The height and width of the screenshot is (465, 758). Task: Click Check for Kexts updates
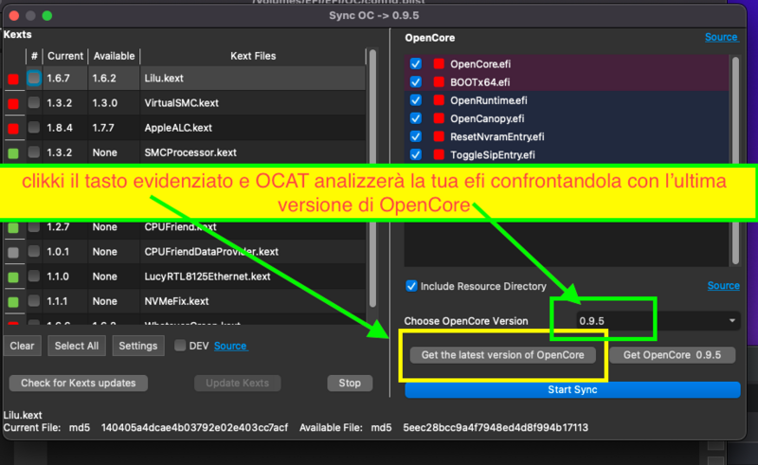pyautogui.click(x=79, y=383)
